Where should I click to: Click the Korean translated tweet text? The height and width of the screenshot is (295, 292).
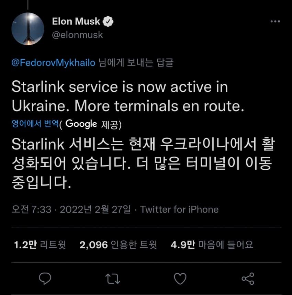pyautogui.click(x=141, y=164)
